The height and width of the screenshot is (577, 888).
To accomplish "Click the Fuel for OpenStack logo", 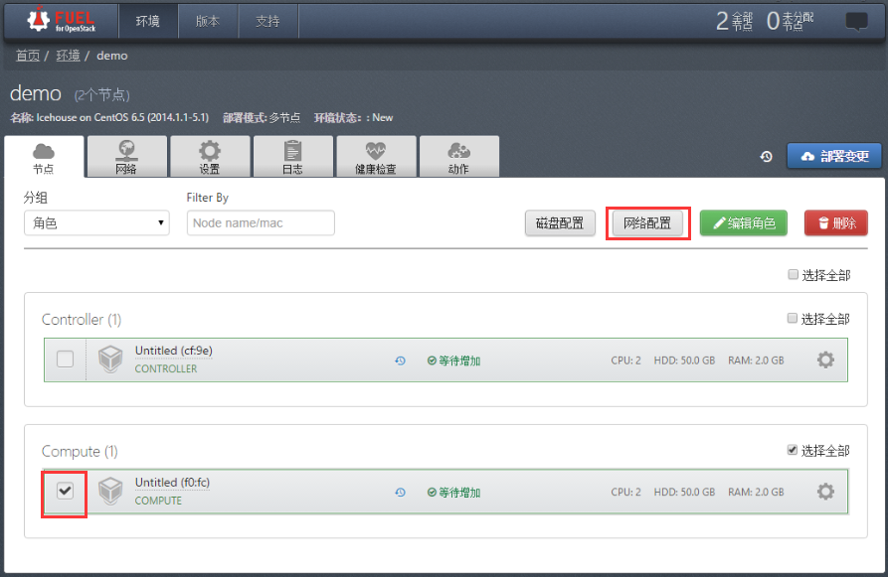I will [x=62, y=20].
